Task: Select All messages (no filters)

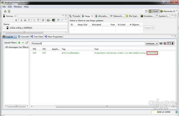Action: [17, 47]
